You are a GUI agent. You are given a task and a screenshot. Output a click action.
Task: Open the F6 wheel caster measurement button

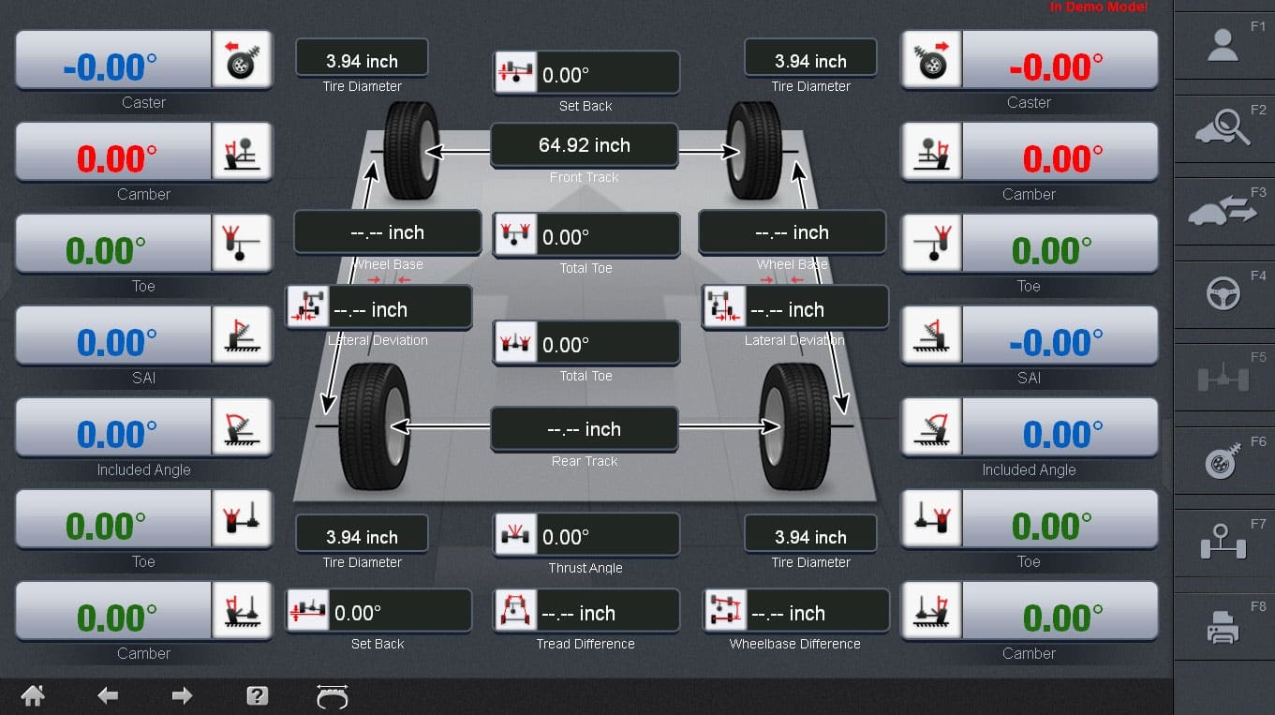[1223, 460]
